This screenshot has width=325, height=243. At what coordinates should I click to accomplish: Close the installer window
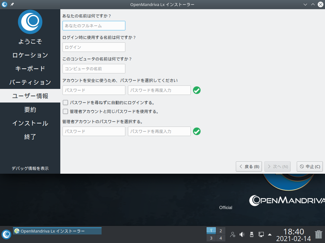click(x=321, y=4)
